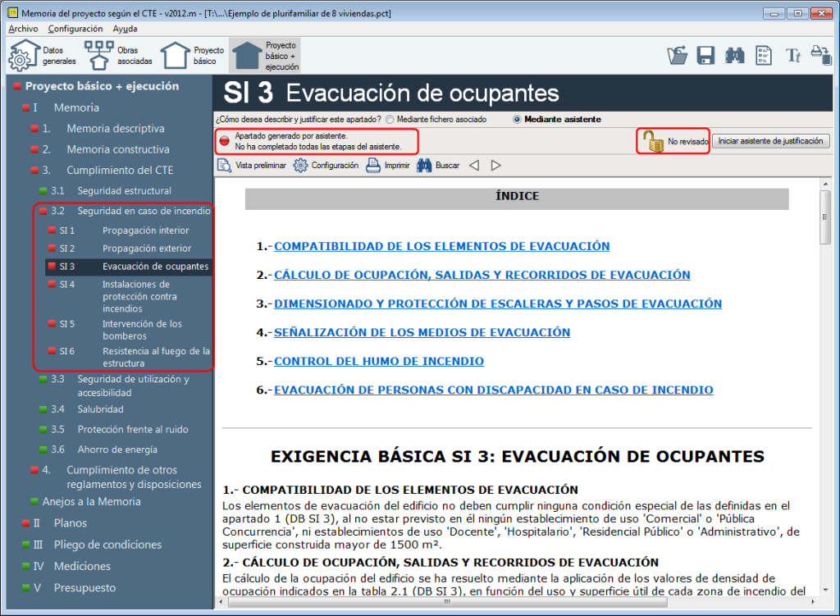Select SI 6 Resistencia al fuego de la estructura
The image size is (840, 616).
coord(156,358)
